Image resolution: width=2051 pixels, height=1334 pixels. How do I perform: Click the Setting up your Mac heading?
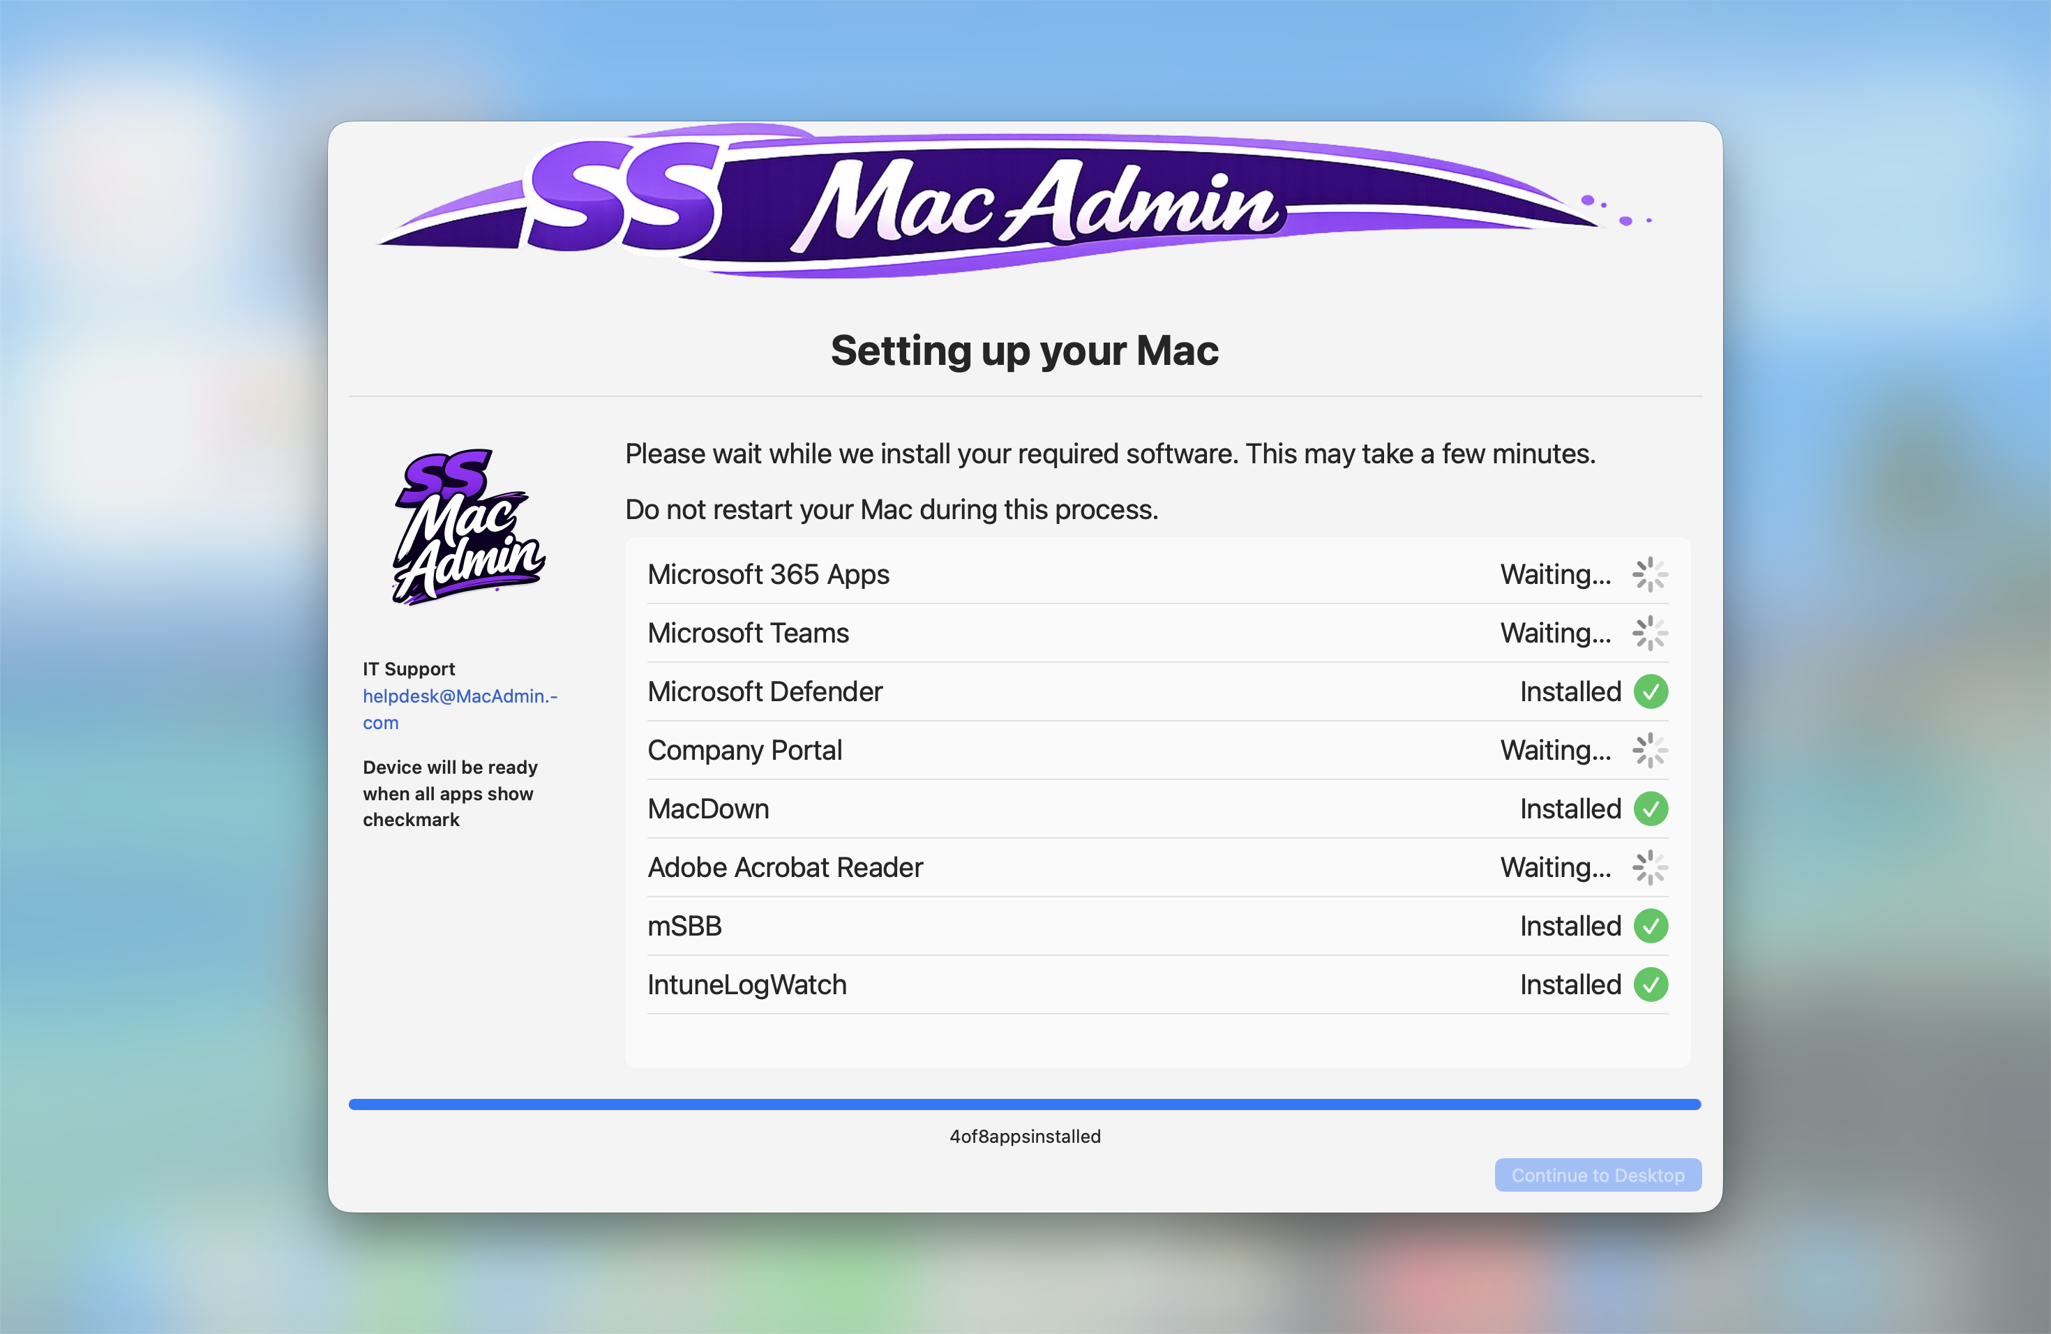click(1024, 351)
